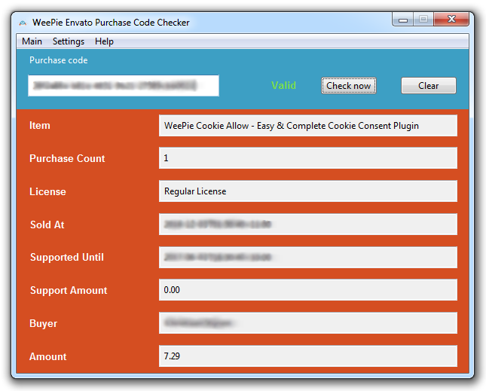Click the disabled maximize window button
This screenshot has height=391, width=486.
[x=423, y=20]
